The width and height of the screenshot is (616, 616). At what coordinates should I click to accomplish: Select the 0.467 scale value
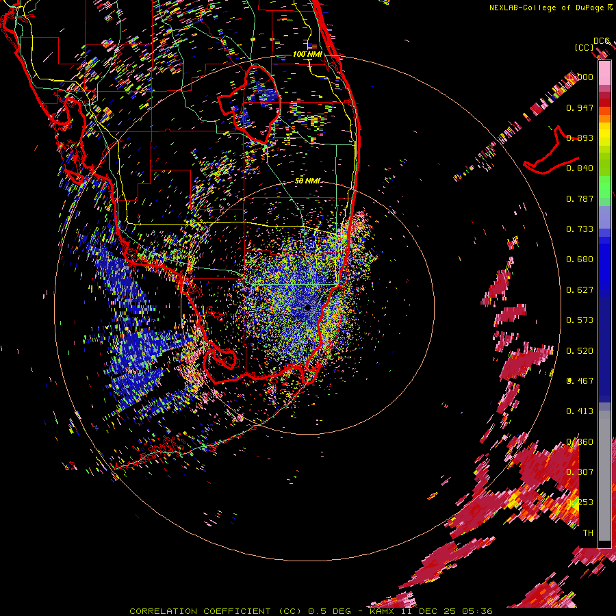[x=580, y=381]
